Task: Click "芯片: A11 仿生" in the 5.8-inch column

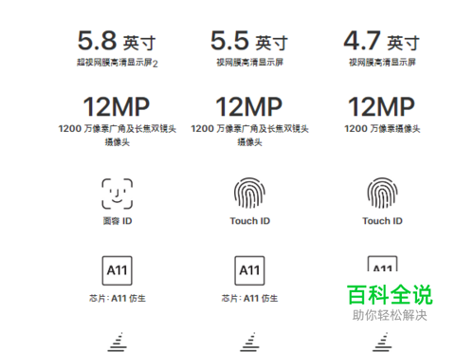Action: pyautogui.click(x=118, y=298)
